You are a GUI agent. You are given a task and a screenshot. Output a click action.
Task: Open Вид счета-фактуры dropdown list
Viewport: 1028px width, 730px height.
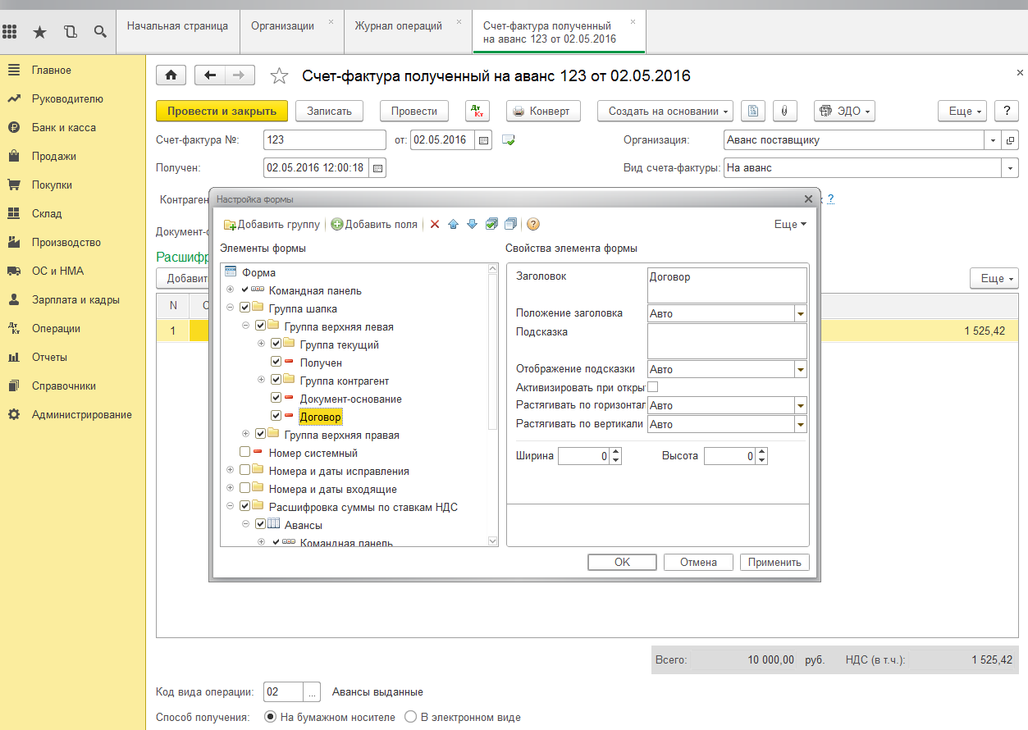click(1008, 168)
